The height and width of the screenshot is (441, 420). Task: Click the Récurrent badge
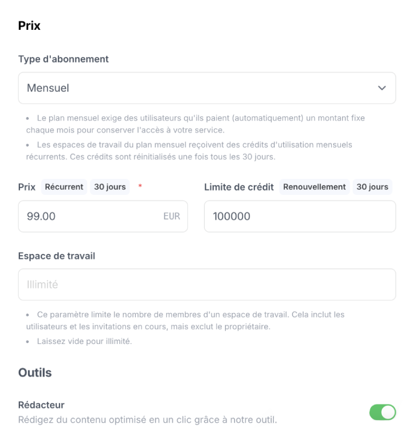pyautogui.click(x=64, y=187)
